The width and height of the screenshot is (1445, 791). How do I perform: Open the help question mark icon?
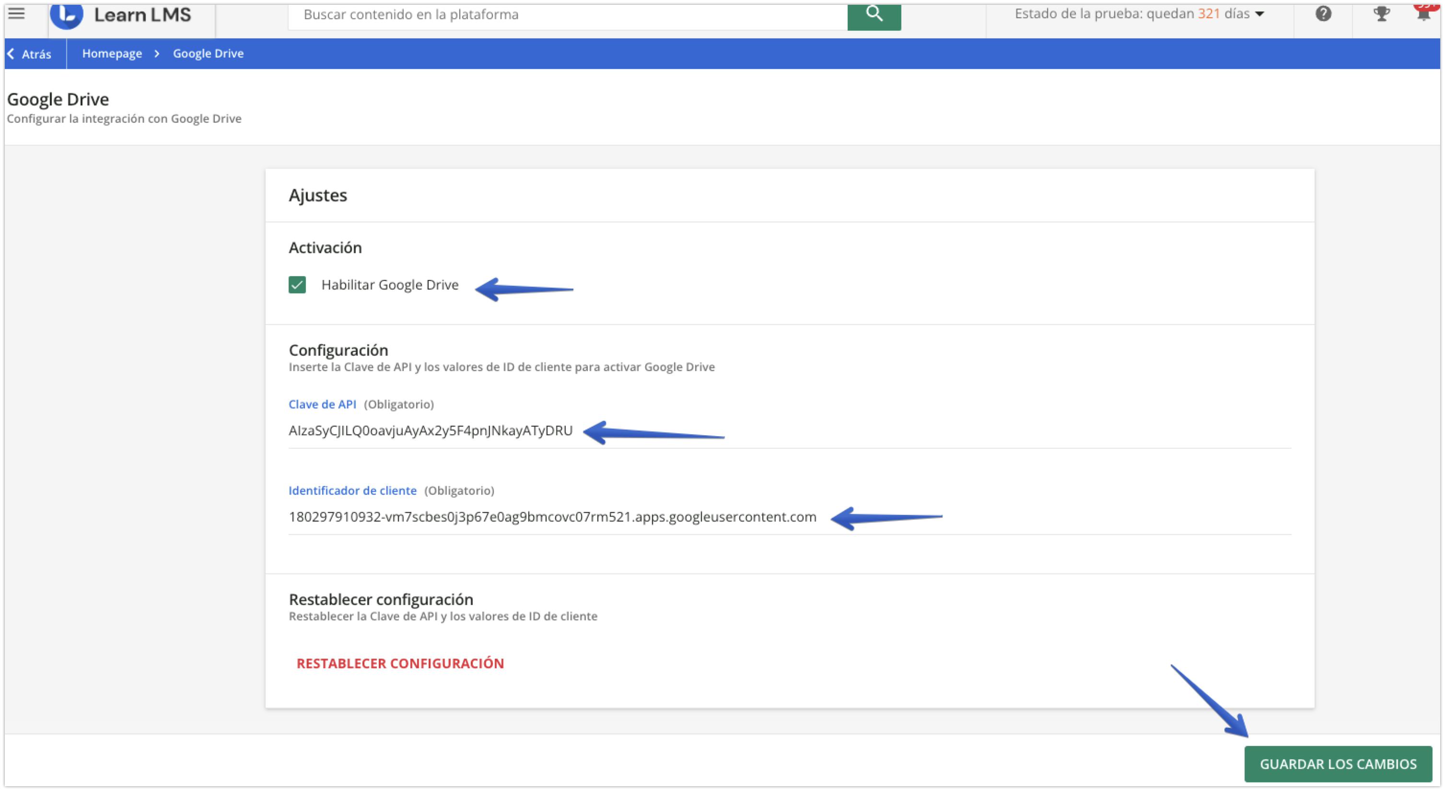(x=1323, y=13)
